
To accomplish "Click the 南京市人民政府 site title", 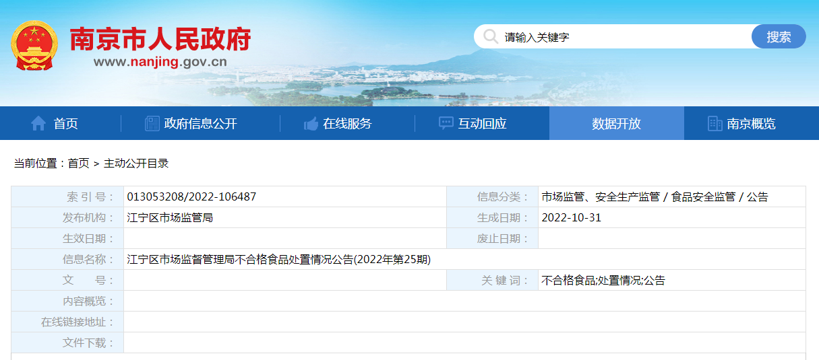I will [160, 40].
